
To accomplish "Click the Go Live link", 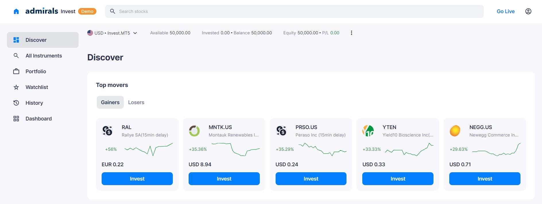I will 506,11.
